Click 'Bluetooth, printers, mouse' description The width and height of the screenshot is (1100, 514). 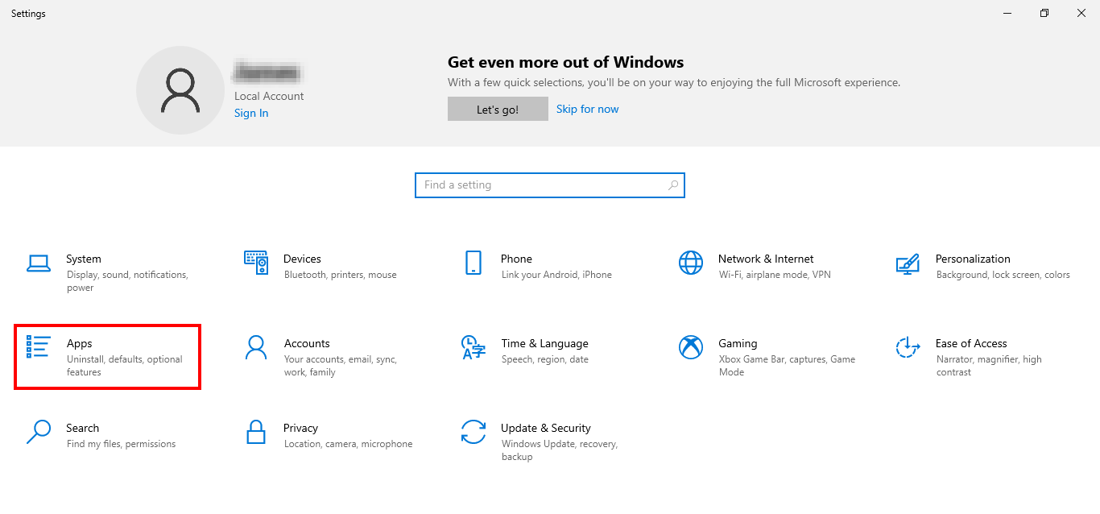[341, 275]
